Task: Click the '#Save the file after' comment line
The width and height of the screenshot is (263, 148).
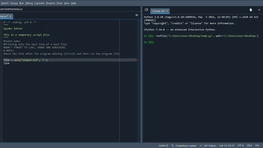Action: 61,54
